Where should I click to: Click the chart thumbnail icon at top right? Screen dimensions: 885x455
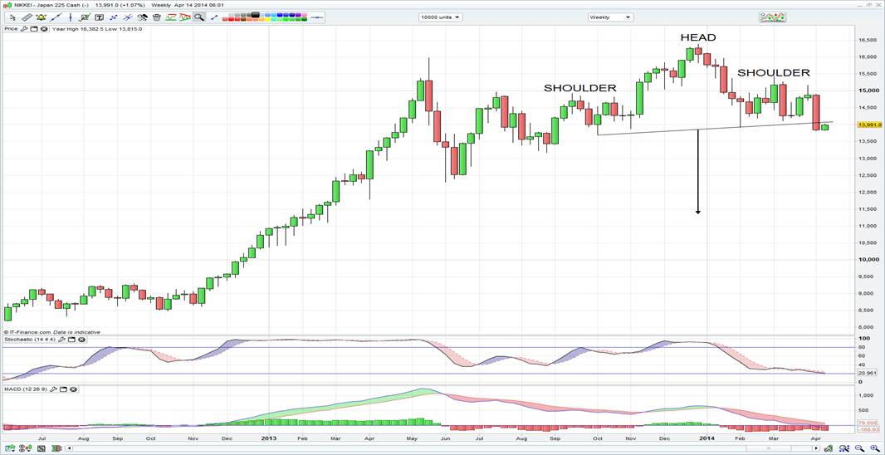click(773, 17)
